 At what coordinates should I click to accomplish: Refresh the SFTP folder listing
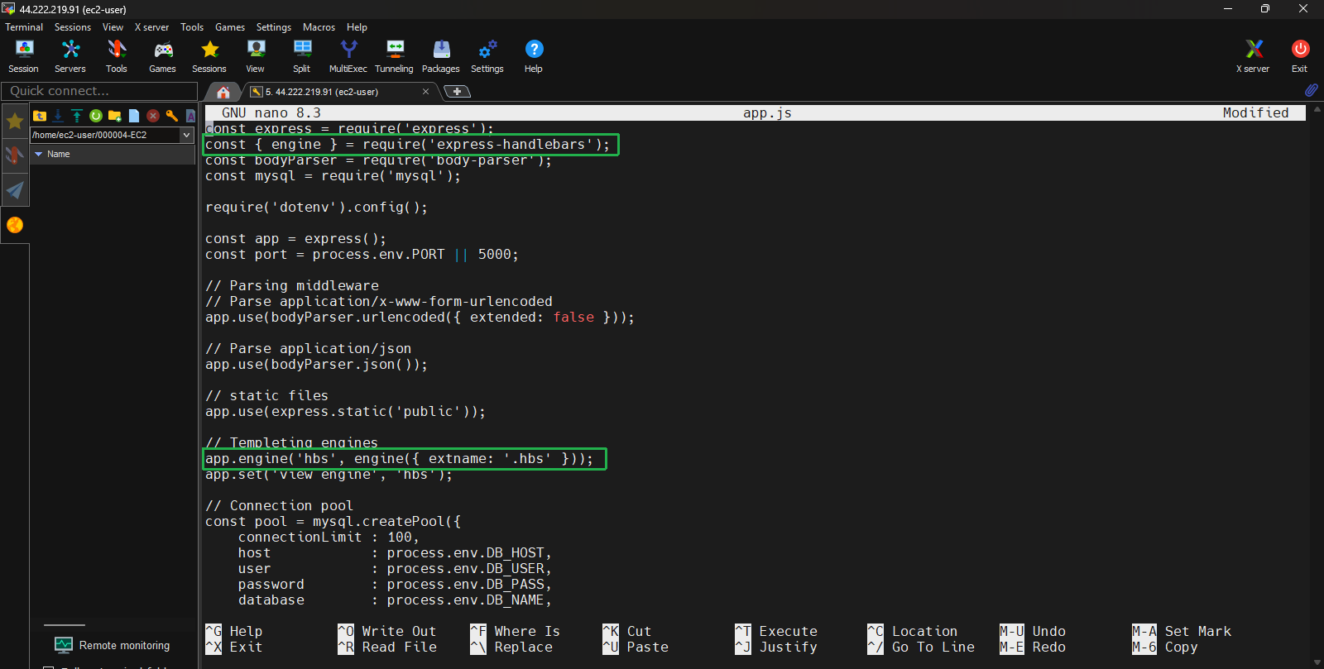[96, 116]
